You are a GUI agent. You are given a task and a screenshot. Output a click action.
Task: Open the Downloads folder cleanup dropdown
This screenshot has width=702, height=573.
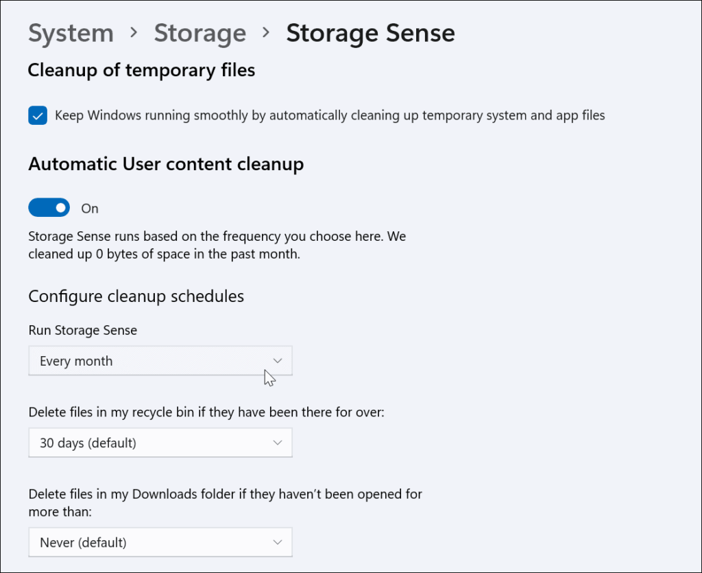[x=160, y=542]
